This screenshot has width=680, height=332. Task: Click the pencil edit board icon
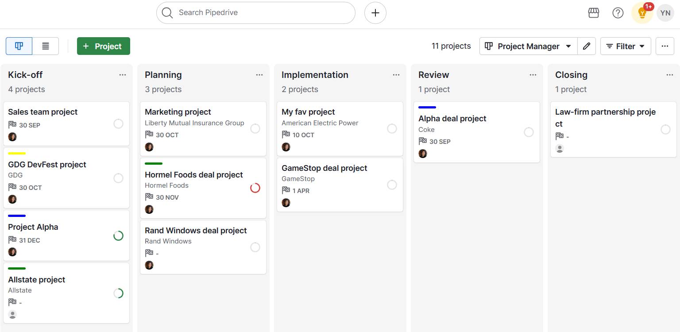[587, 46]
